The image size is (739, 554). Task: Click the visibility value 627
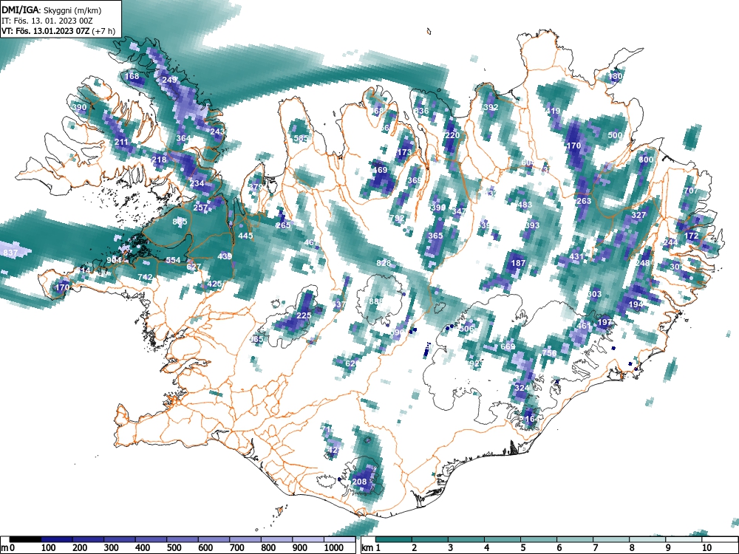click(194, 267)
